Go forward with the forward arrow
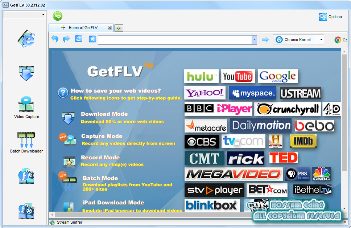The image size is (351, 228). click(66, 39)
